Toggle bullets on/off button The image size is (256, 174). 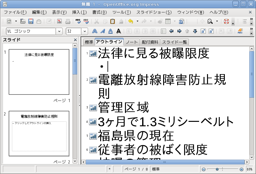pyautogui.click(x=163, y=31)
